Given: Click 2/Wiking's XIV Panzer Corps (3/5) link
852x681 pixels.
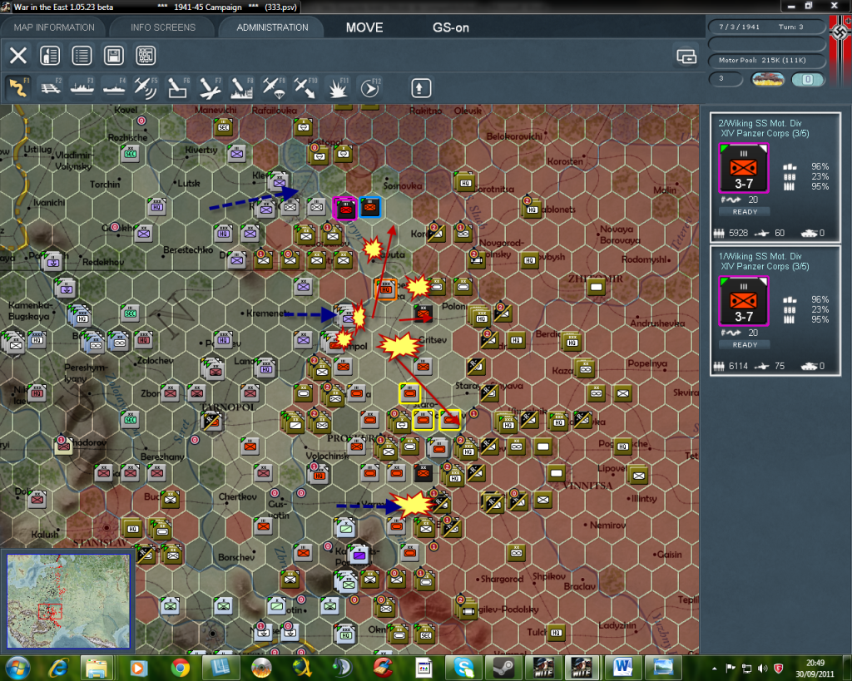Looking at the screenshot, I should (765, 134).
